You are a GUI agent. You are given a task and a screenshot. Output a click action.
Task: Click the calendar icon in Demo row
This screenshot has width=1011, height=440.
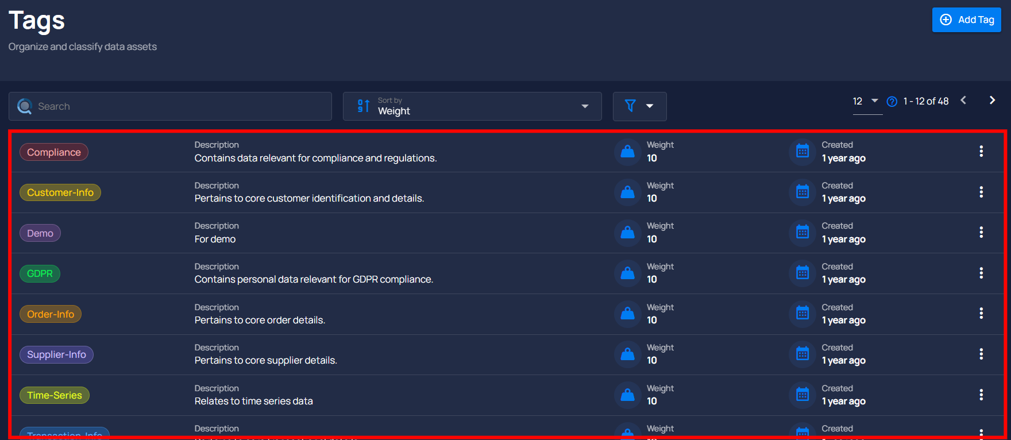(802, 233)
